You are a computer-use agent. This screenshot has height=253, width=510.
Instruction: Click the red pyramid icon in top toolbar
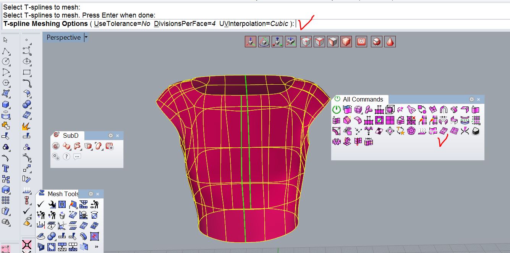coord(390,42)
